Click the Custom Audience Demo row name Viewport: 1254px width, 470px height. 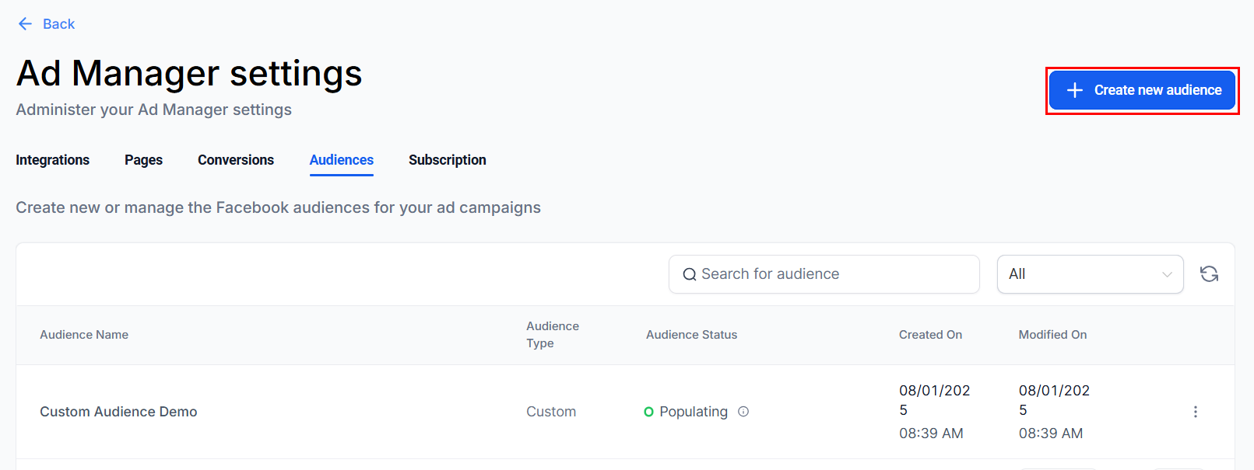(118, 412)
